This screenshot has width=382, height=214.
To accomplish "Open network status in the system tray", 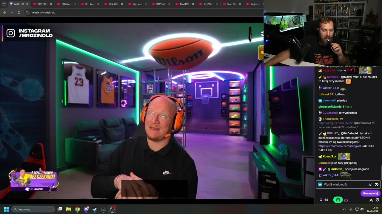I will (357, 209).
